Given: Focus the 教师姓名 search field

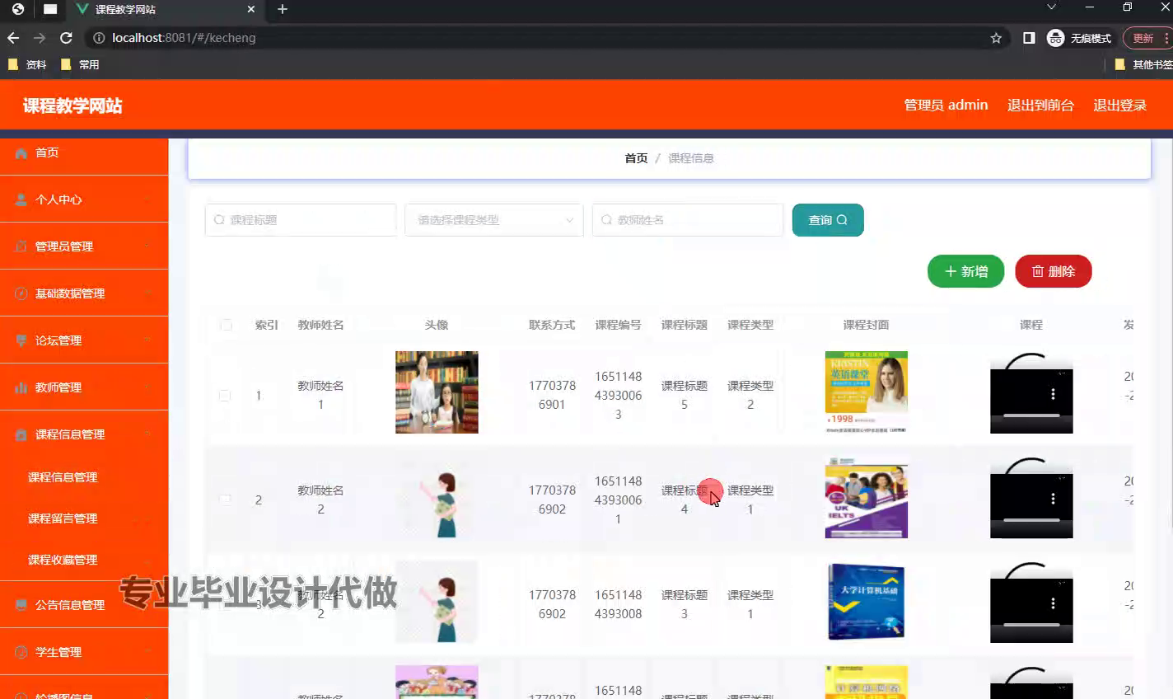Looking at the screenshot, I should tap(688, 220).
